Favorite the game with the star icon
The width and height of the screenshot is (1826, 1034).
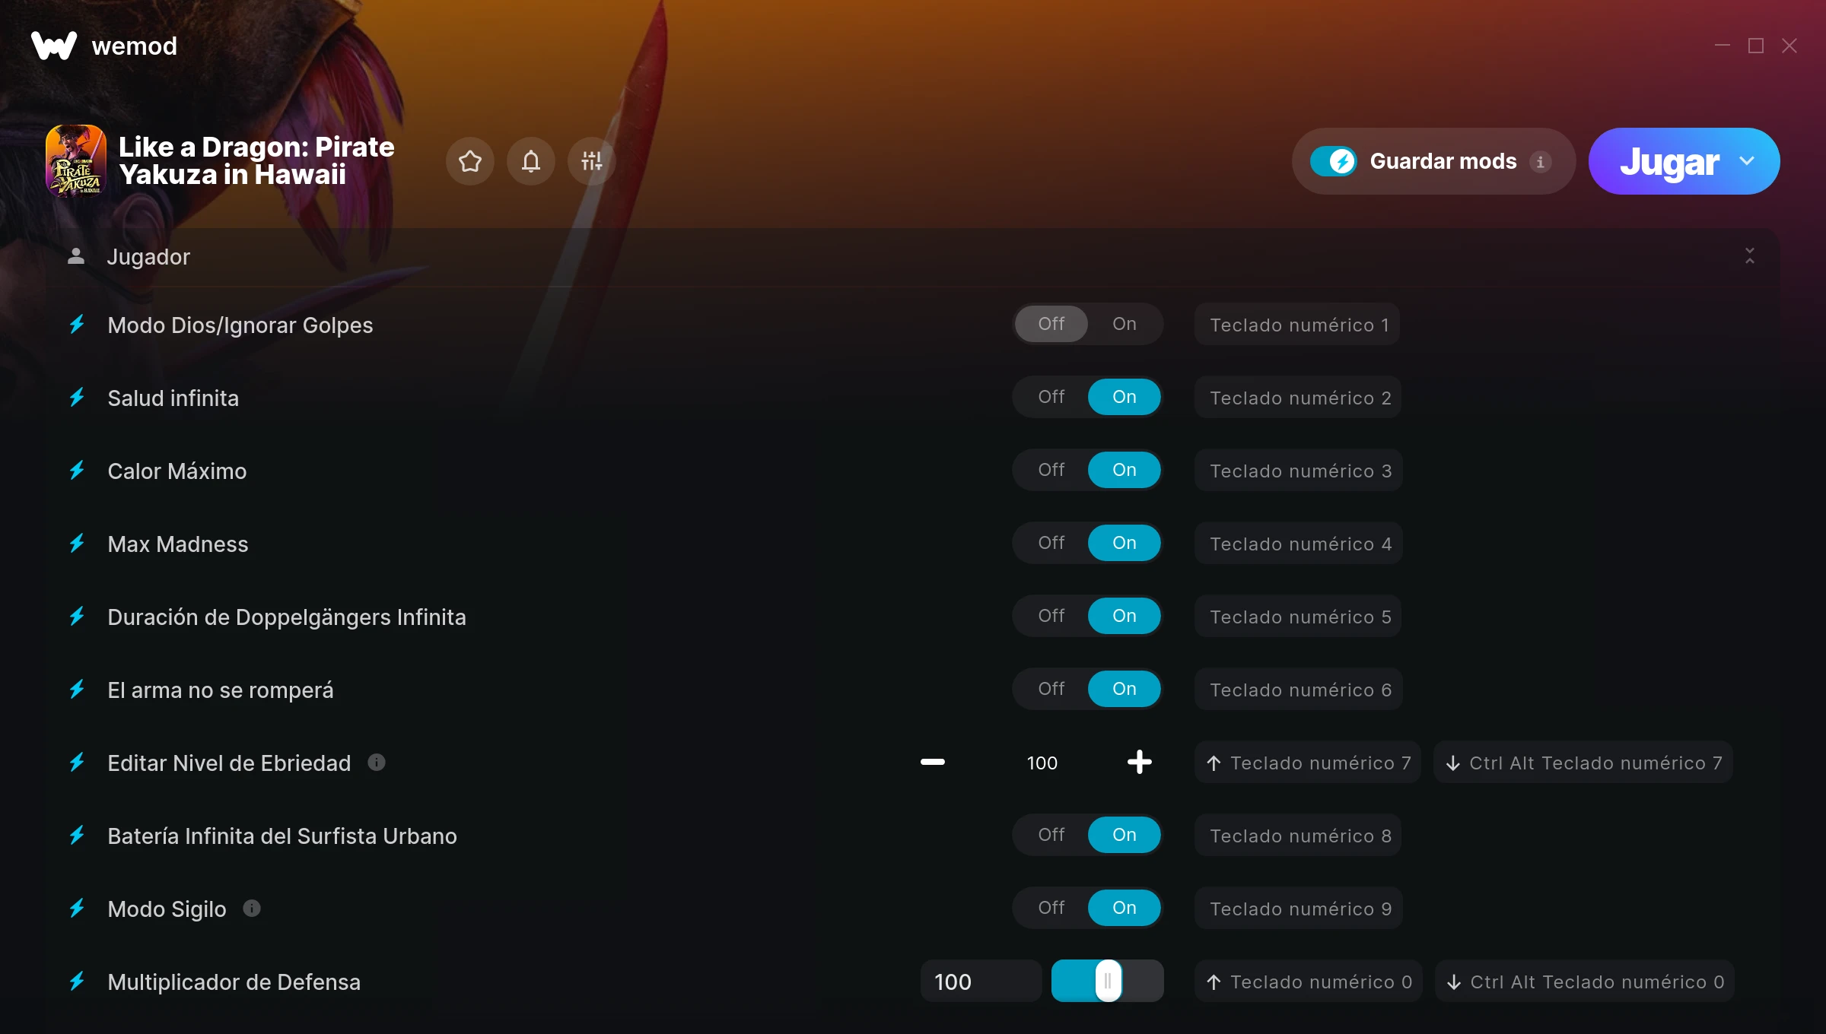point(469,161)
